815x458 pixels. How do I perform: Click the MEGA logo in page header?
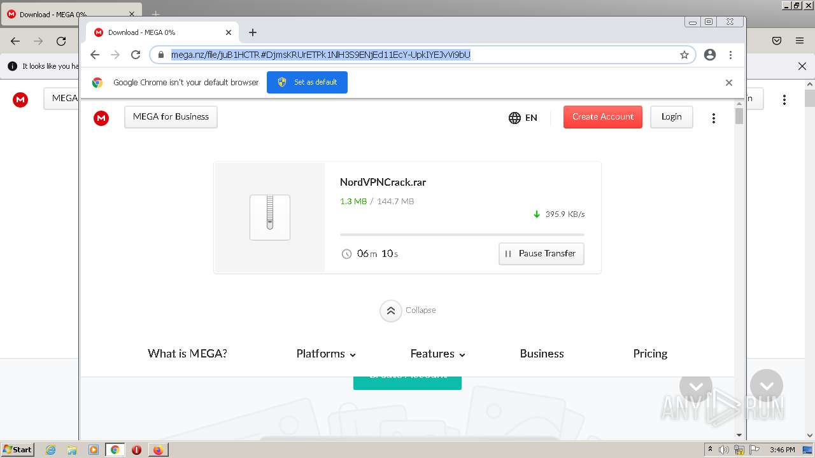[101, 118]
